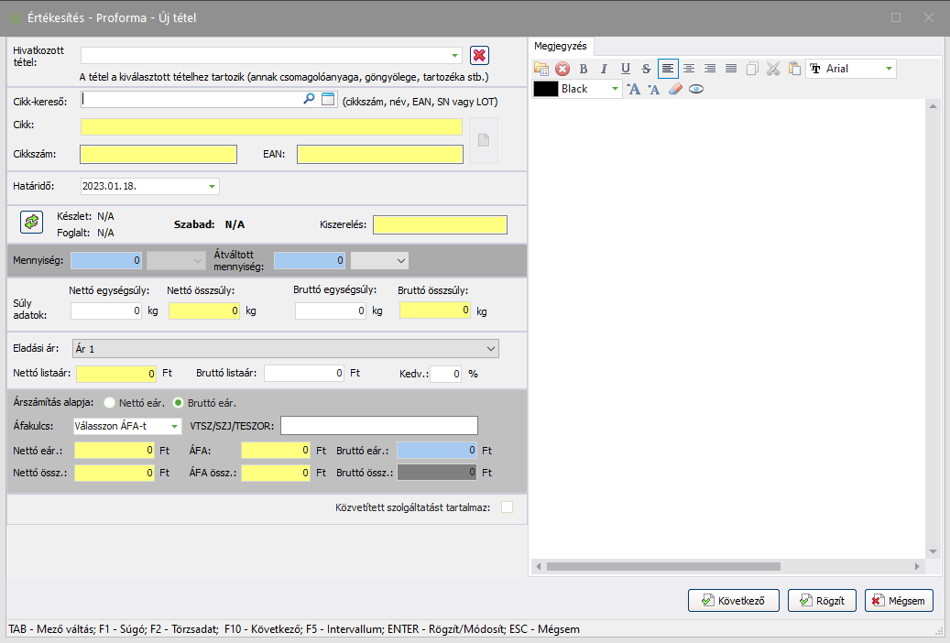Click the green refresh stock icon
Image resolution: width=950 pixels, height=643 pixels.
32,222
